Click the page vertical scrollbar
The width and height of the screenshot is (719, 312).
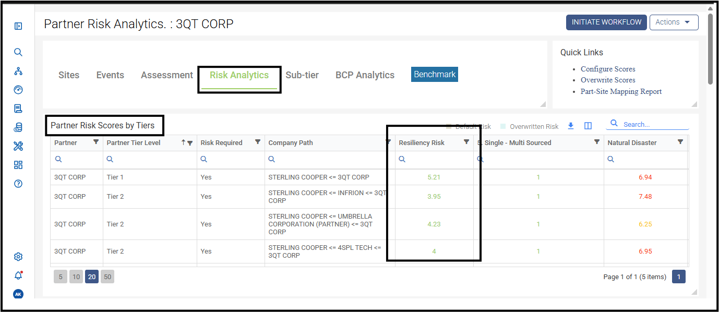coord(710,50)
